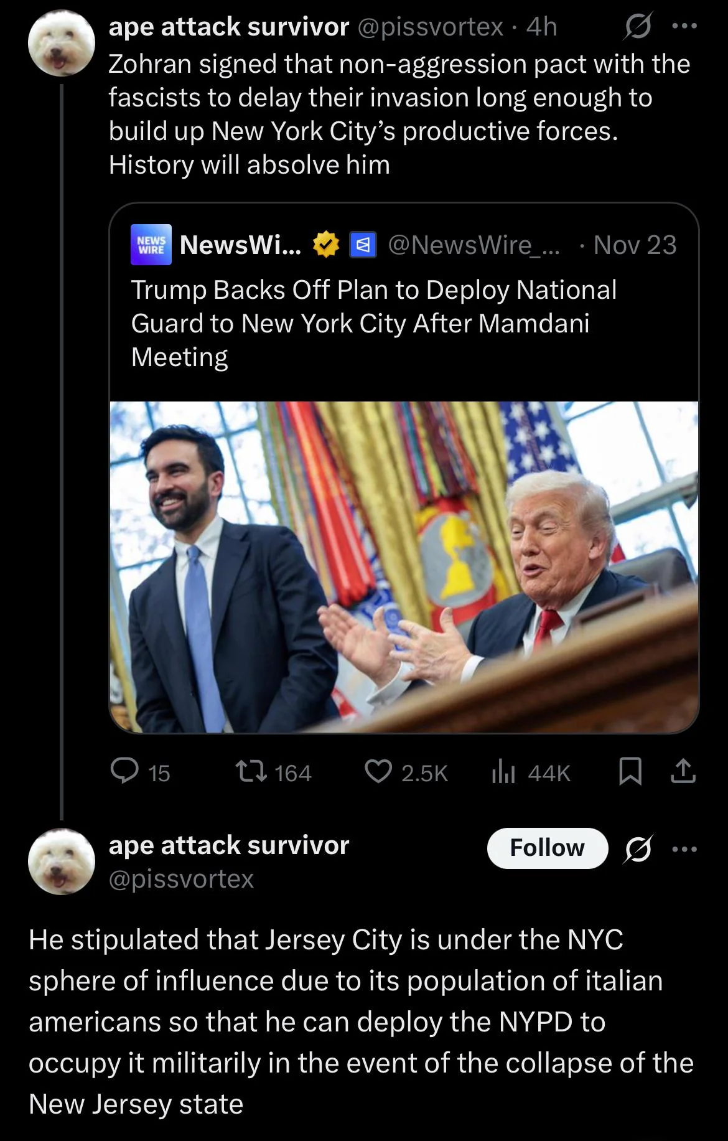The height and width of the screenshot is (1141, 728).
Task: Click the NewsWire logo avatar
Action: (x=151, y=245)
